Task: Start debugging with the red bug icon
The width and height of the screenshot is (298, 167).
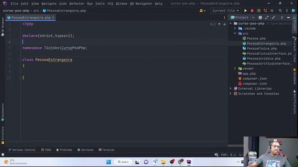Action: (252, 11)
